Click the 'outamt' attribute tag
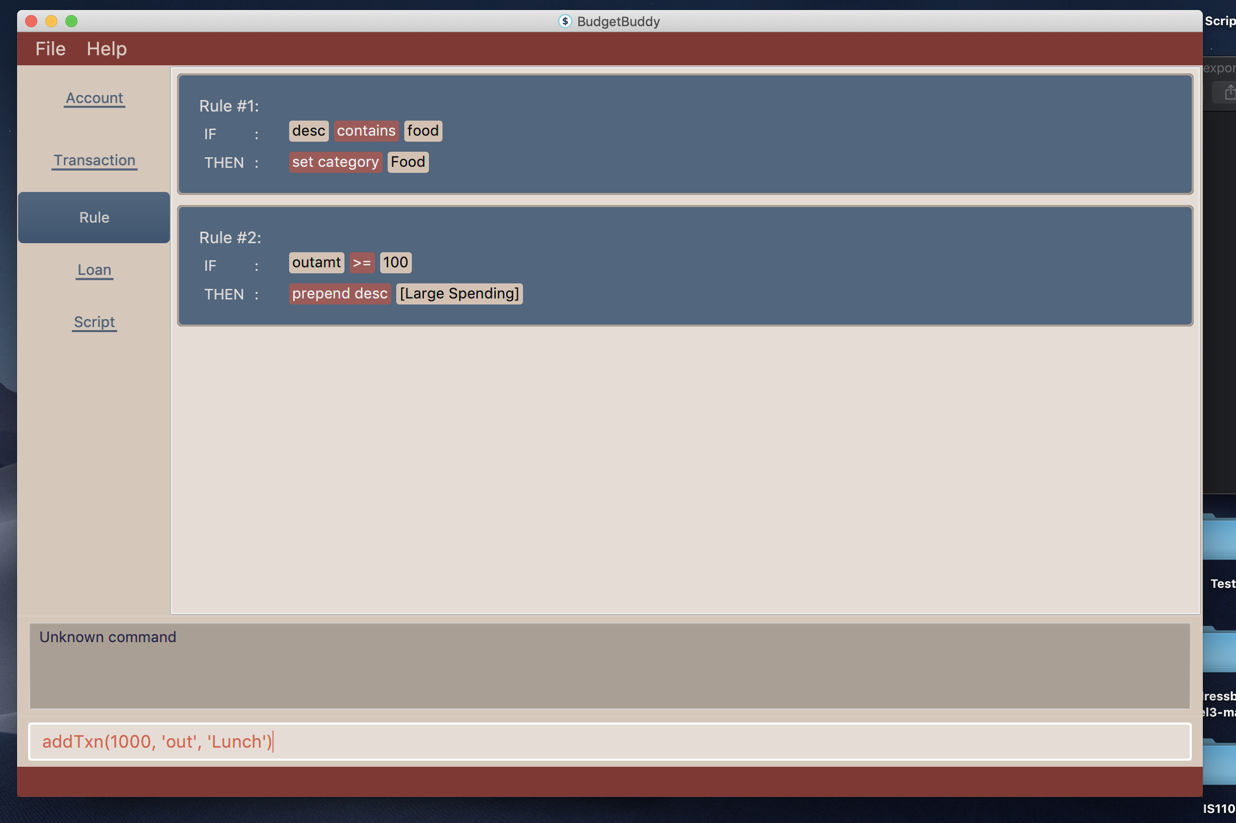This screenshot has width=1236, height=823. tap(316, 262)
